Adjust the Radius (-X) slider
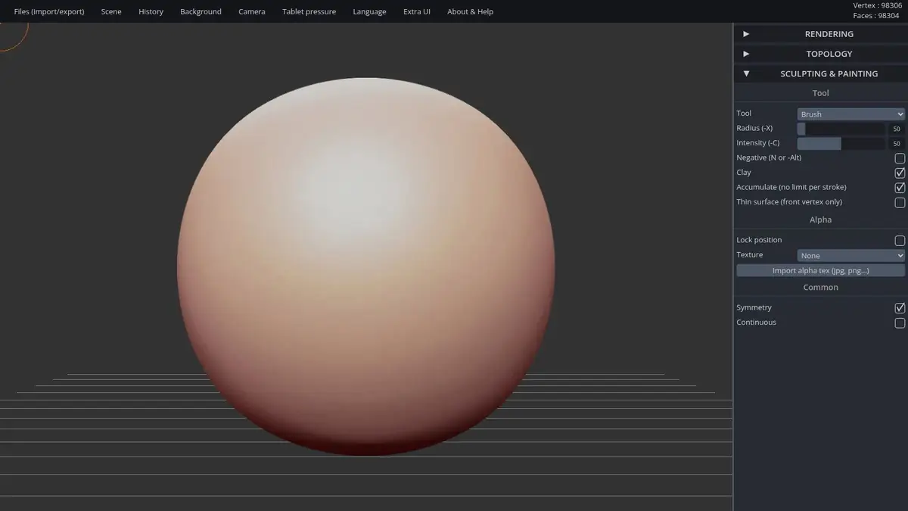Image resolution: width=908 pixels, height=511 pixels. [x=841, y=129]
